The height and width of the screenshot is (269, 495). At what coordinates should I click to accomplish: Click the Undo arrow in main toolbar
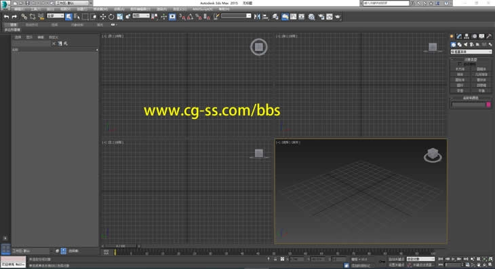(x=6, y=17)
